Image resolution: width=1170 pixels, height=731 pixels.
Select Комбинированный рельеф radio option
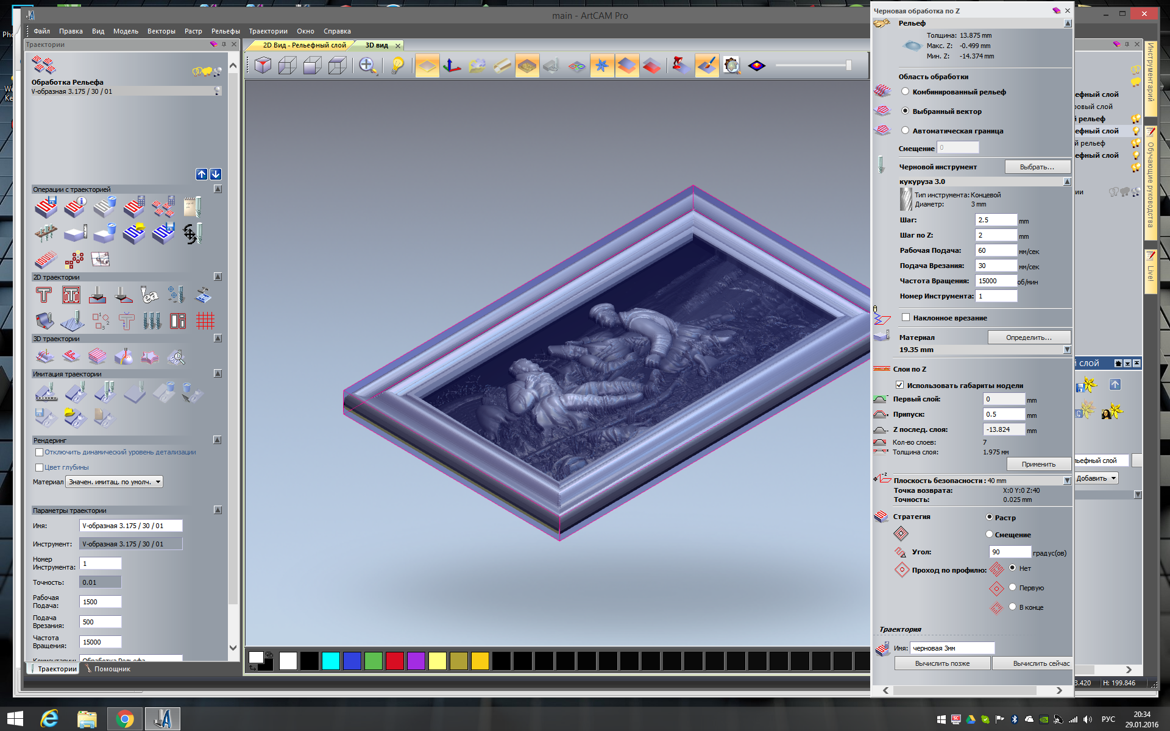(x=906, y=91)
